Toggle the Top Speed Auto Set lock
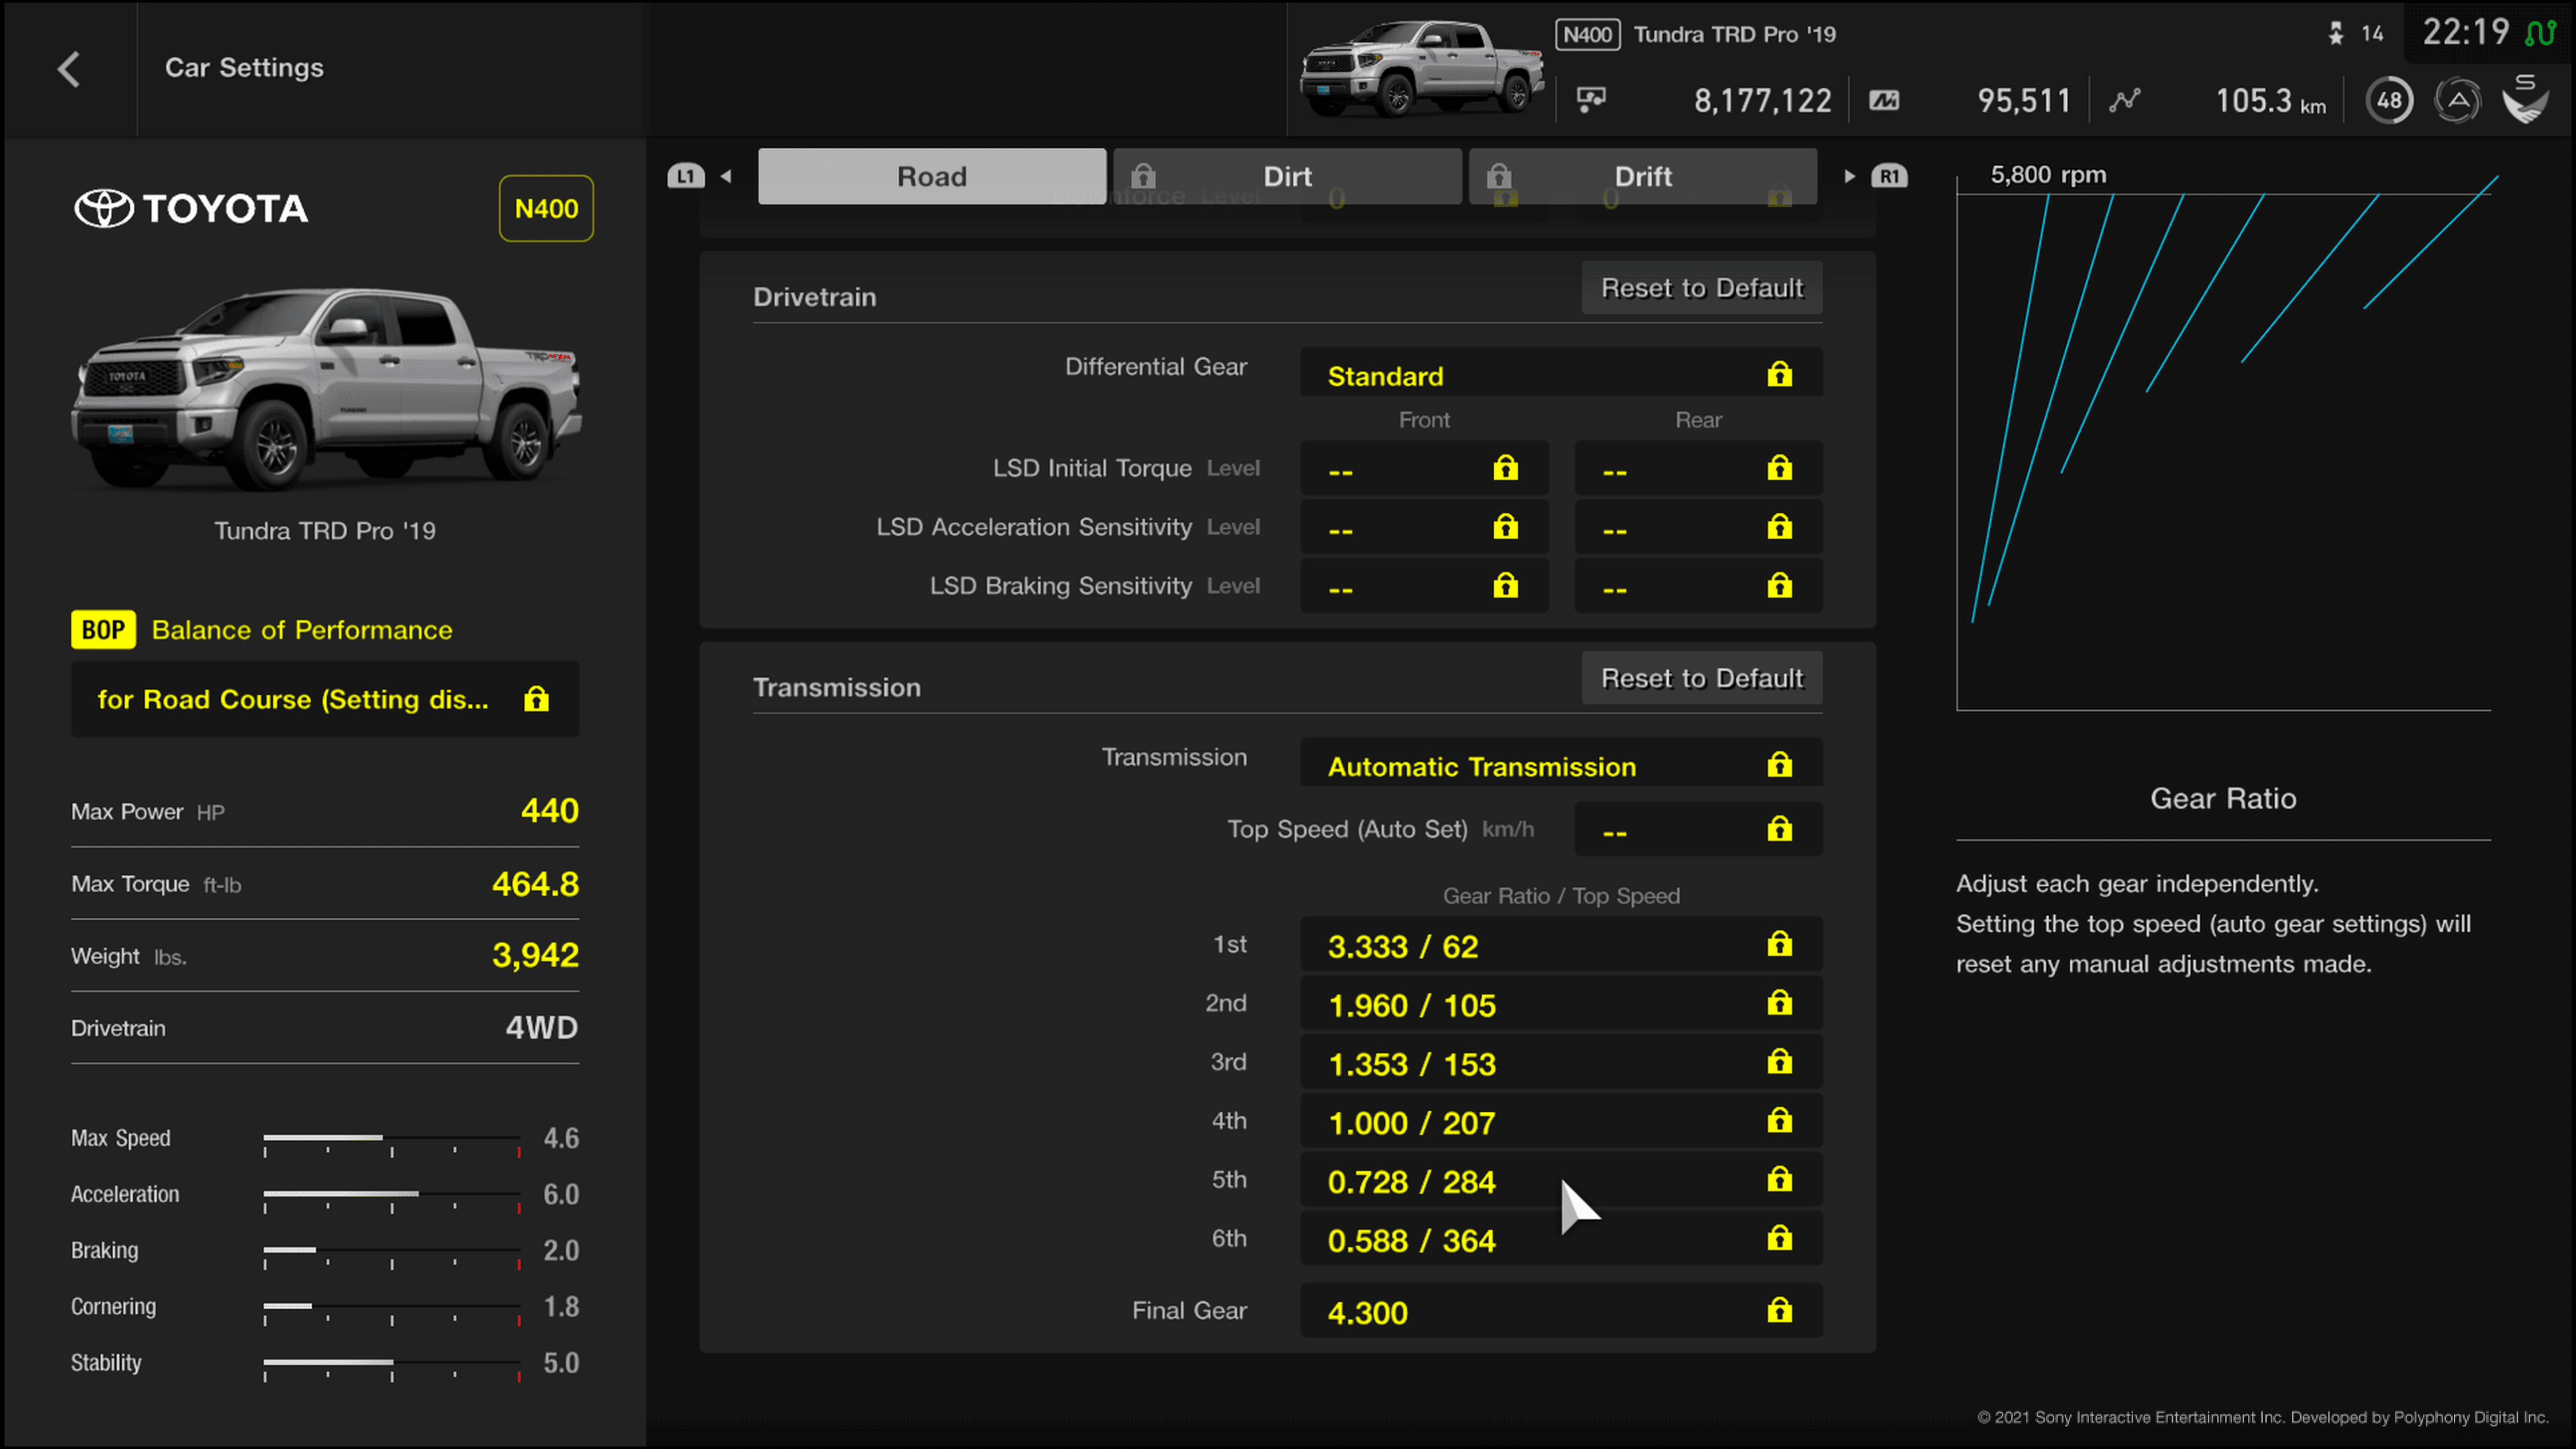This screenshot has width=2576, height=1449. pyautogui.click(x=1778, y=828)
